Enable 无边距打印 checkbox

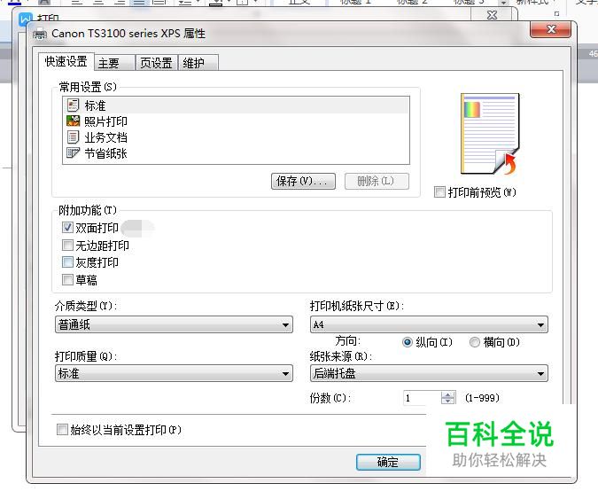click(x=67, y=245)
